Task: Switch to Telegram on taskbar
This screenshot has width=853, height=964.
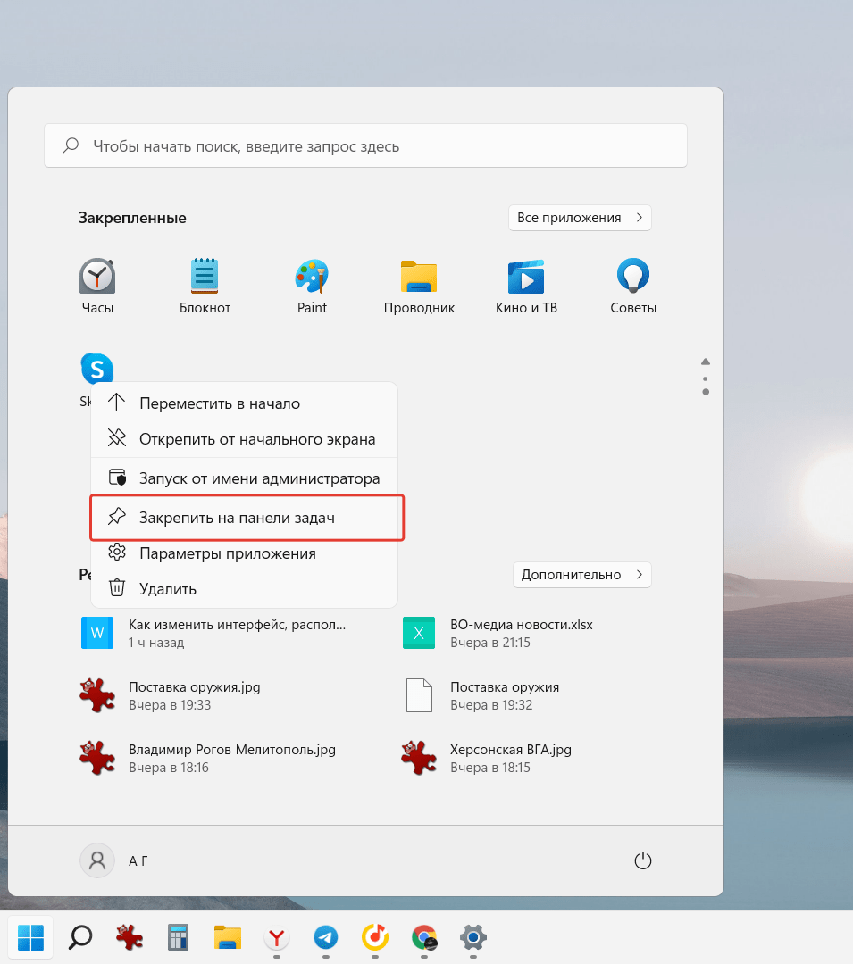Action: click(326, 937)
